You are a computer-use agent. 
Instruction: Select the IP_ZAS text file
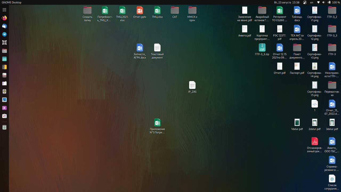click(192, 87)
